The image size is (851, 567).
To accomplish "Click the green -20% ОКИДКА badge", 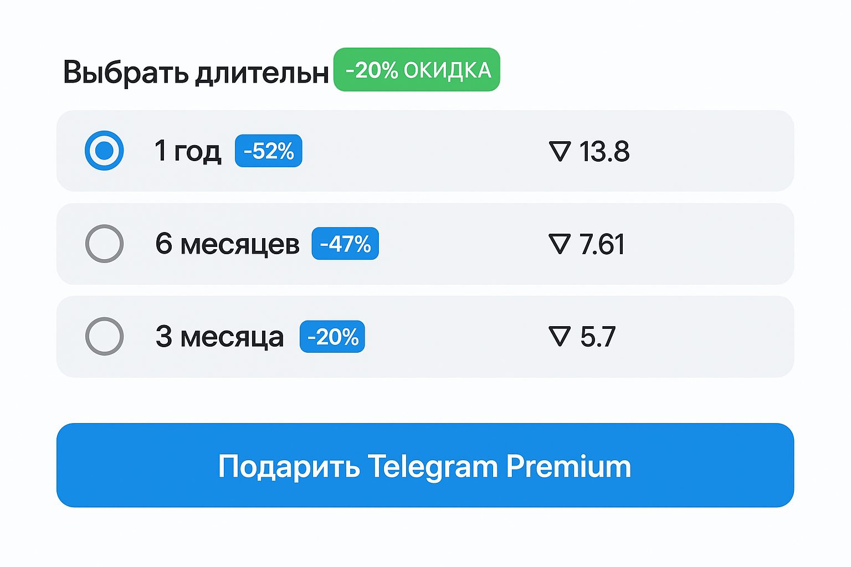I will 417,70.
